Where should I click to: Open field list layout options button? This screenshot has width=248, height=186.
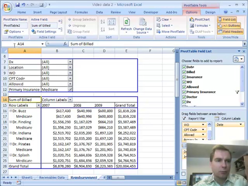(238, 59)
